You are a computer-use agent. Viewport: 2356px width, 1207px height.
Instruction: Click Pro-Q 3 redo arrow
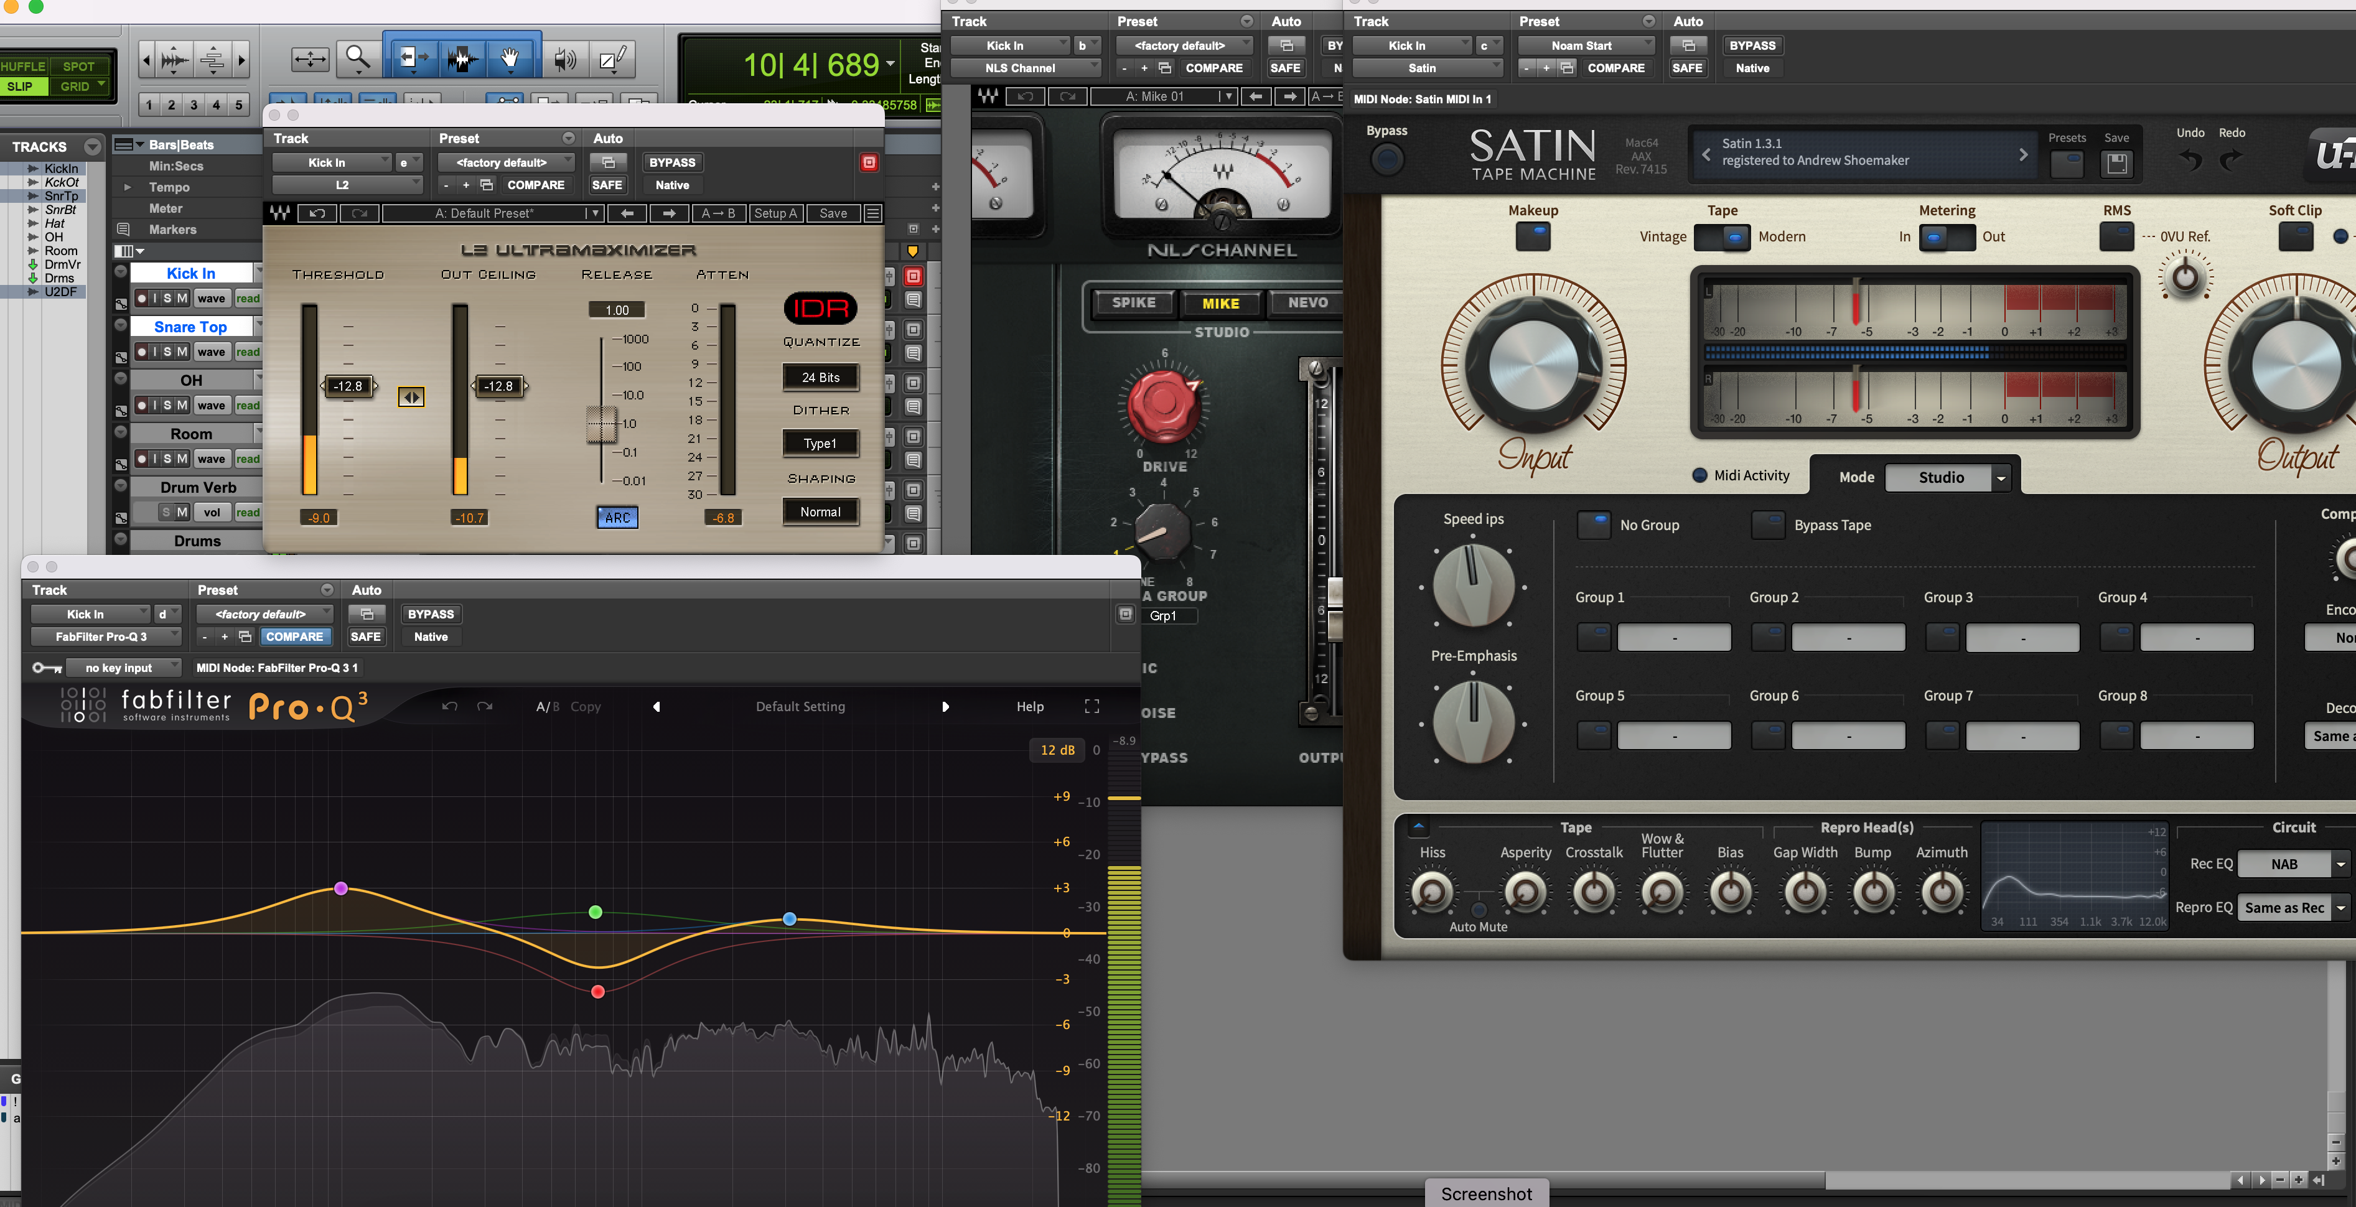[x=485, y=706]
